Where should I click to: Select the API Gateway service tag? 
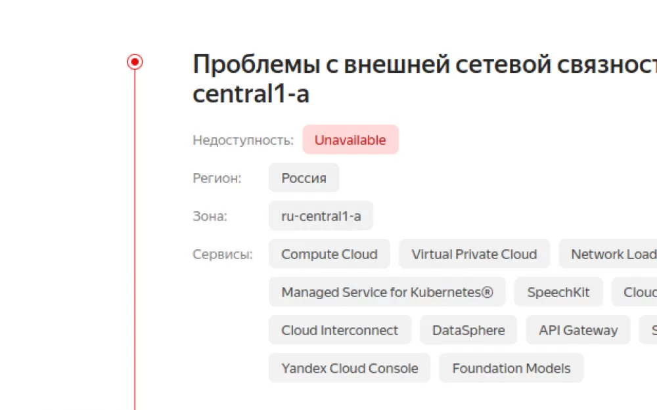click(578, 330)
